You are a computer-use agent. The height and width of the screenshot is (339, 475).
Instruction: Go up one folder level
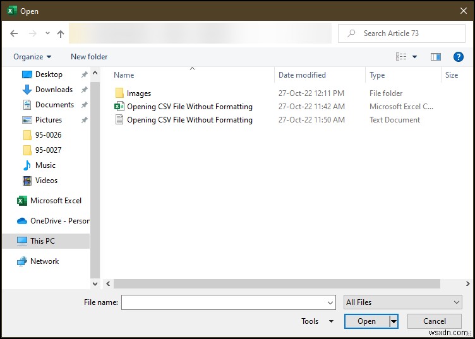coord(61,33)
